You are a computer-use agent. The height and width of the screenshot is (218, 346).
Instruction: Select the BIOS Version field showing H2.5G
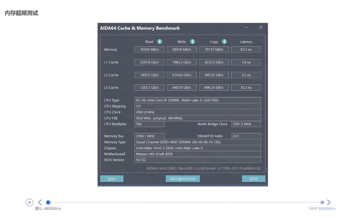click(x=197, y=160)
